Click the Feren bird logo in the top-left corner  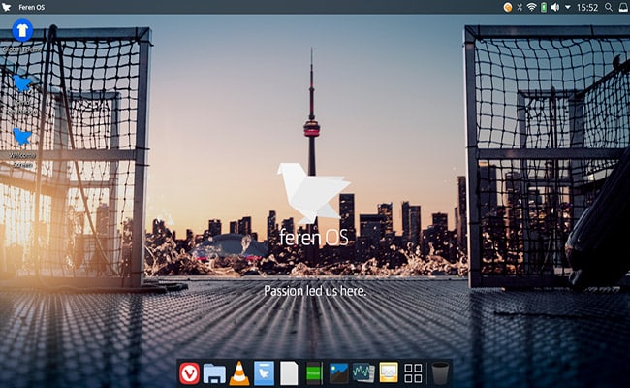point(8,7)
